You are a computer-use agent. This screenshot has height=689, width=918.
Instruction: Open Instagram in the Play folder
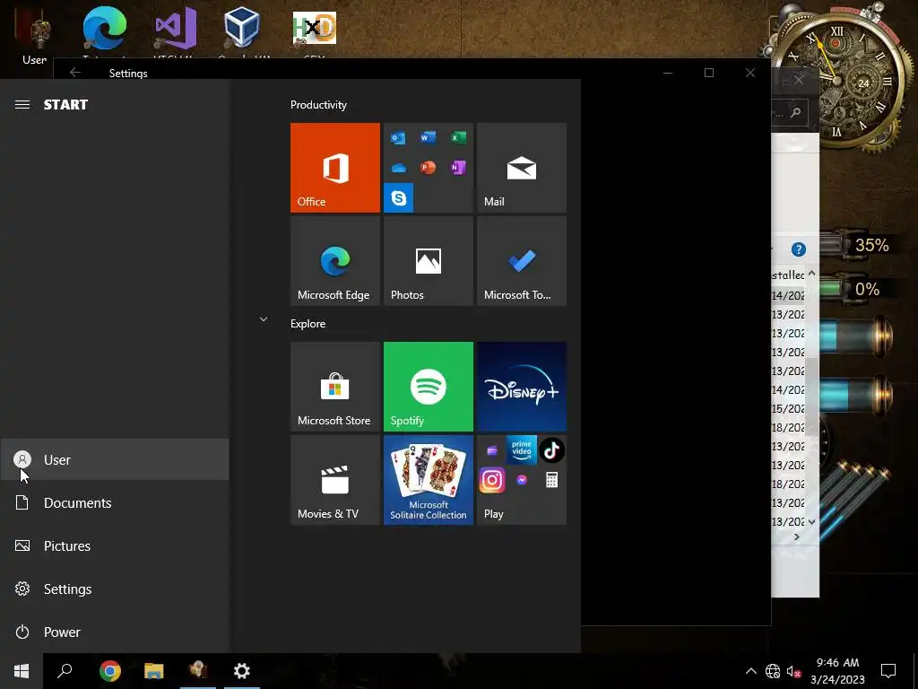click(492, 481)
